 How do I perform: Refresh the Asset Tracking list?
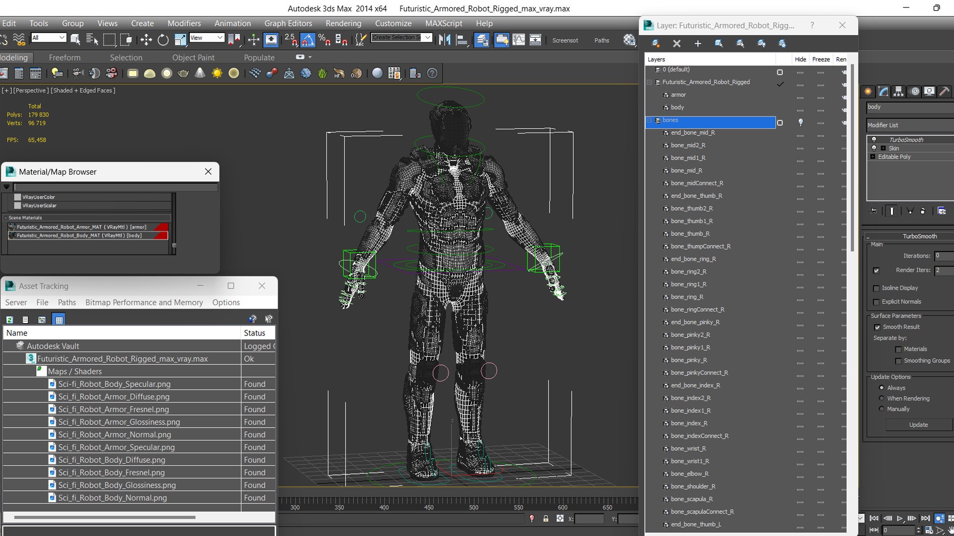pos(9,320)
